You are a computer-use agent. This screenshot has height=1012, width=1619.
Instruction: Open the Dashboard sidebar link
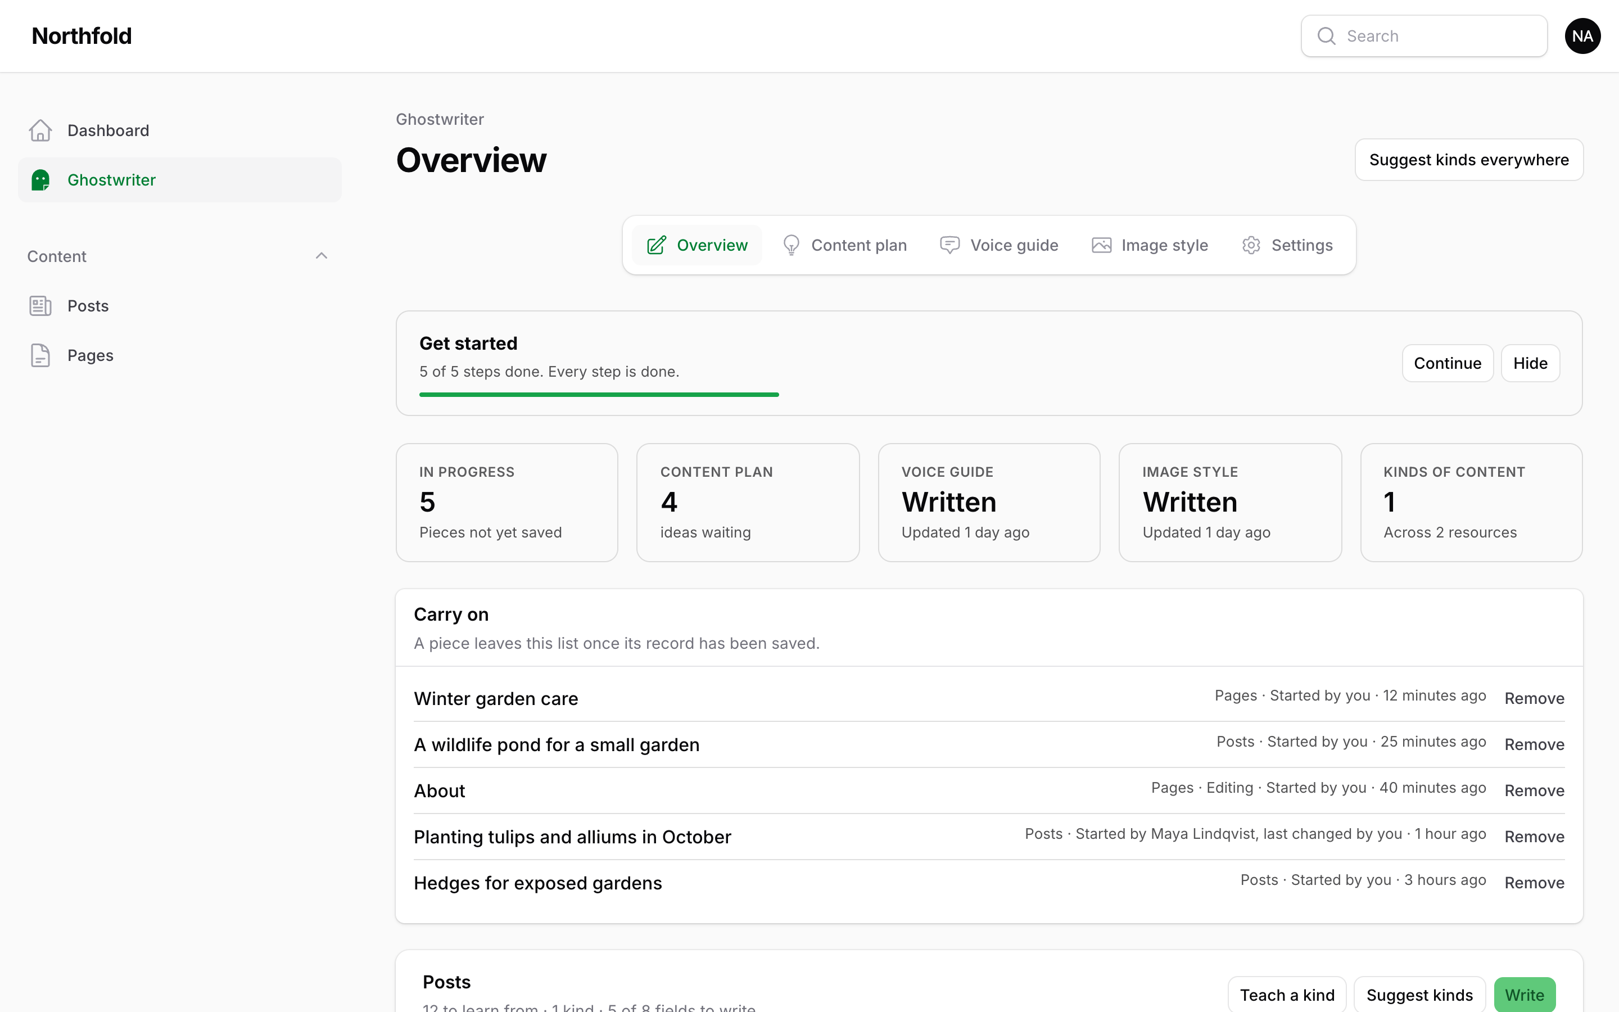coord(179,130)
